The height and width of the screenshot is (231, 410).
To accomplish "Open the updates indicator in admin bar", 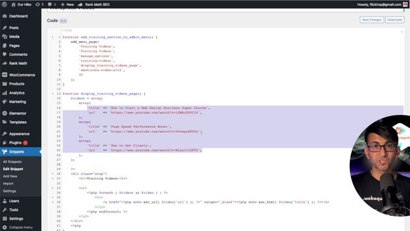I will 40,4.
